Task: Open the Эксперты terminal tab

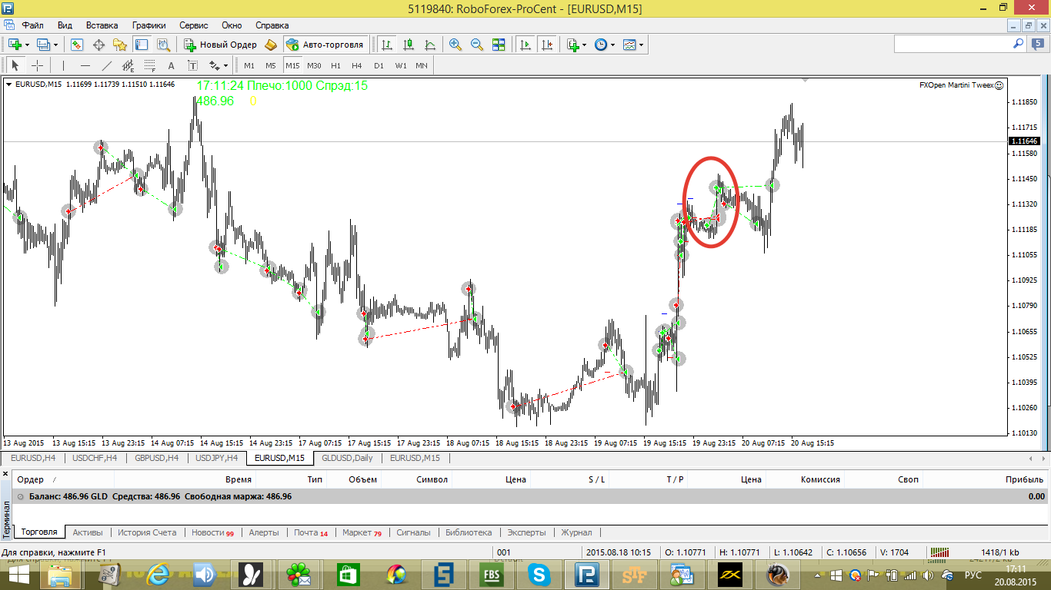Action: [526, 532]
